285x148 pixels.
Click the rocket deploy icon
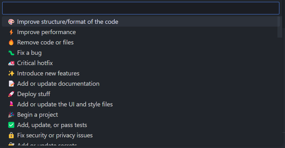click(x=11, y=94)
